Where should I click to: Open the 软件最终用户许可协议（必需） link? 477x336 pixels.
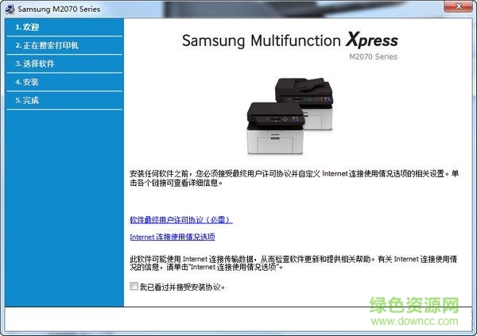(x=181, y=219)
